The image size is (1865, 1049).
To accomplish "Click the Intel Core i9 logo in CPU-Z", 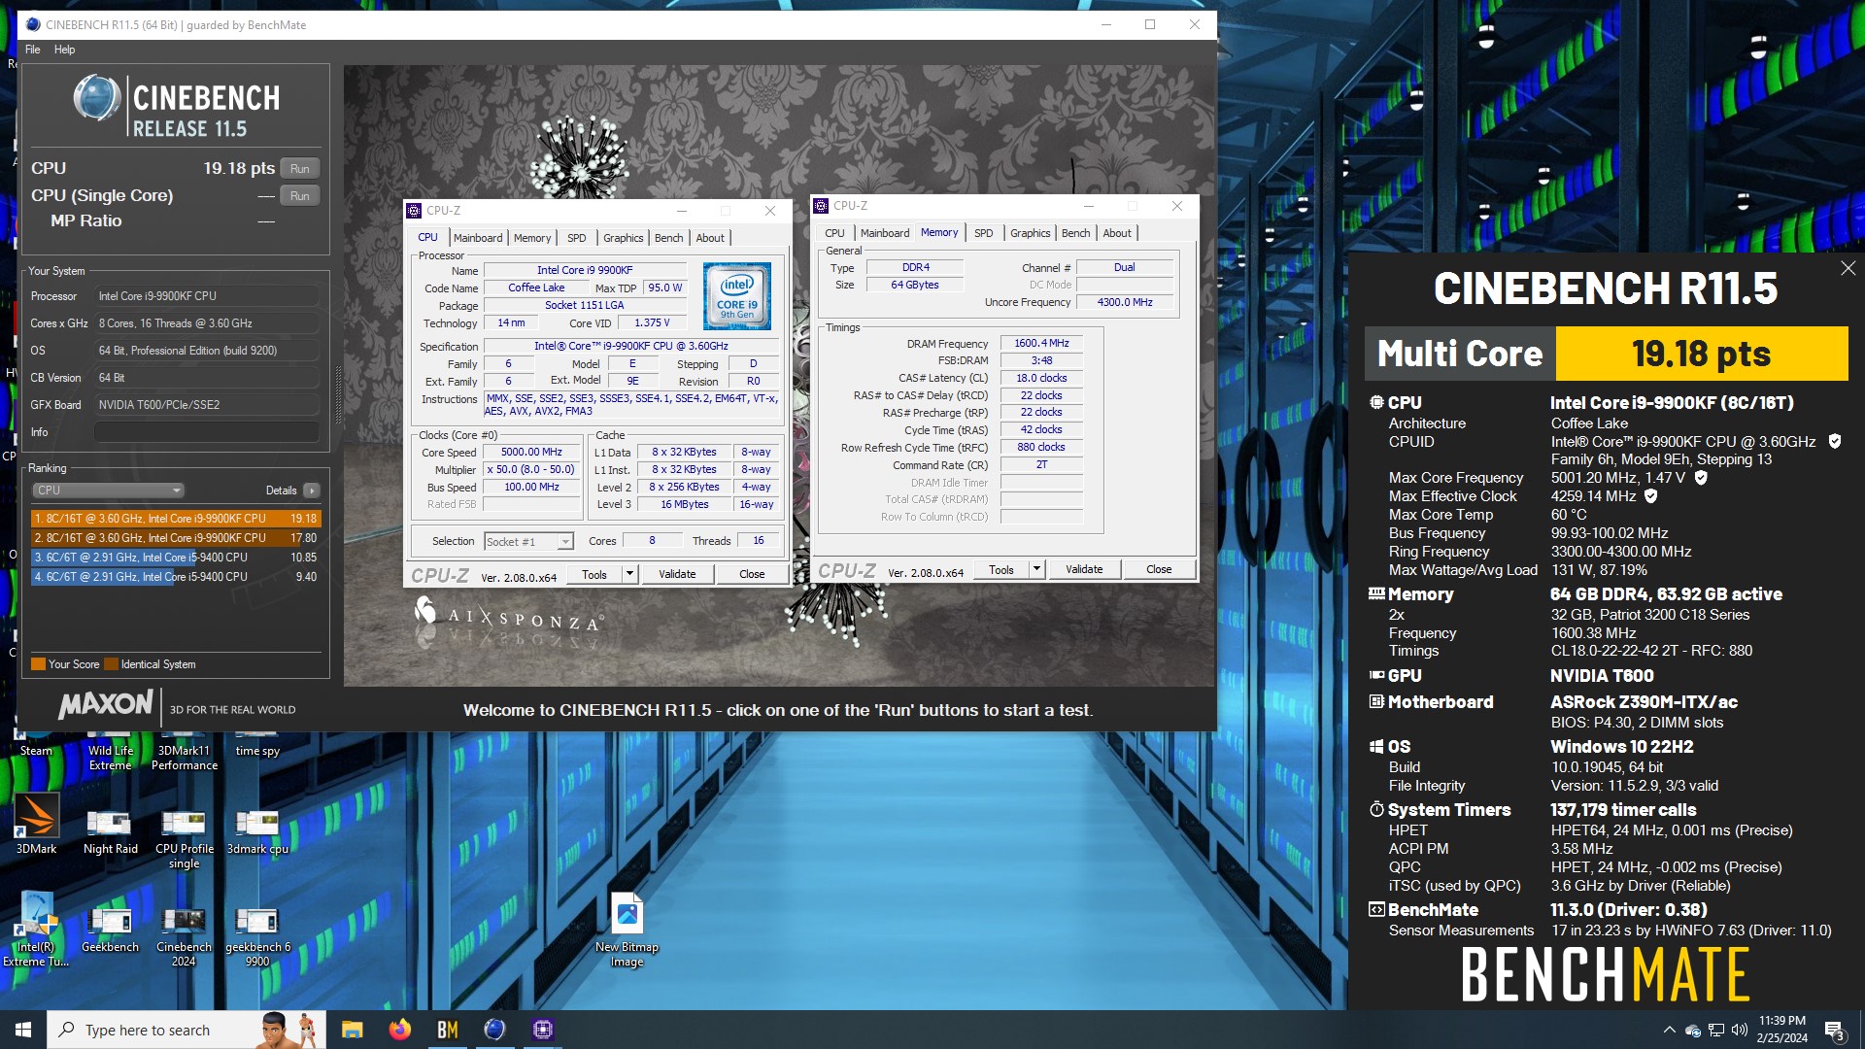I will coord(736,296).
